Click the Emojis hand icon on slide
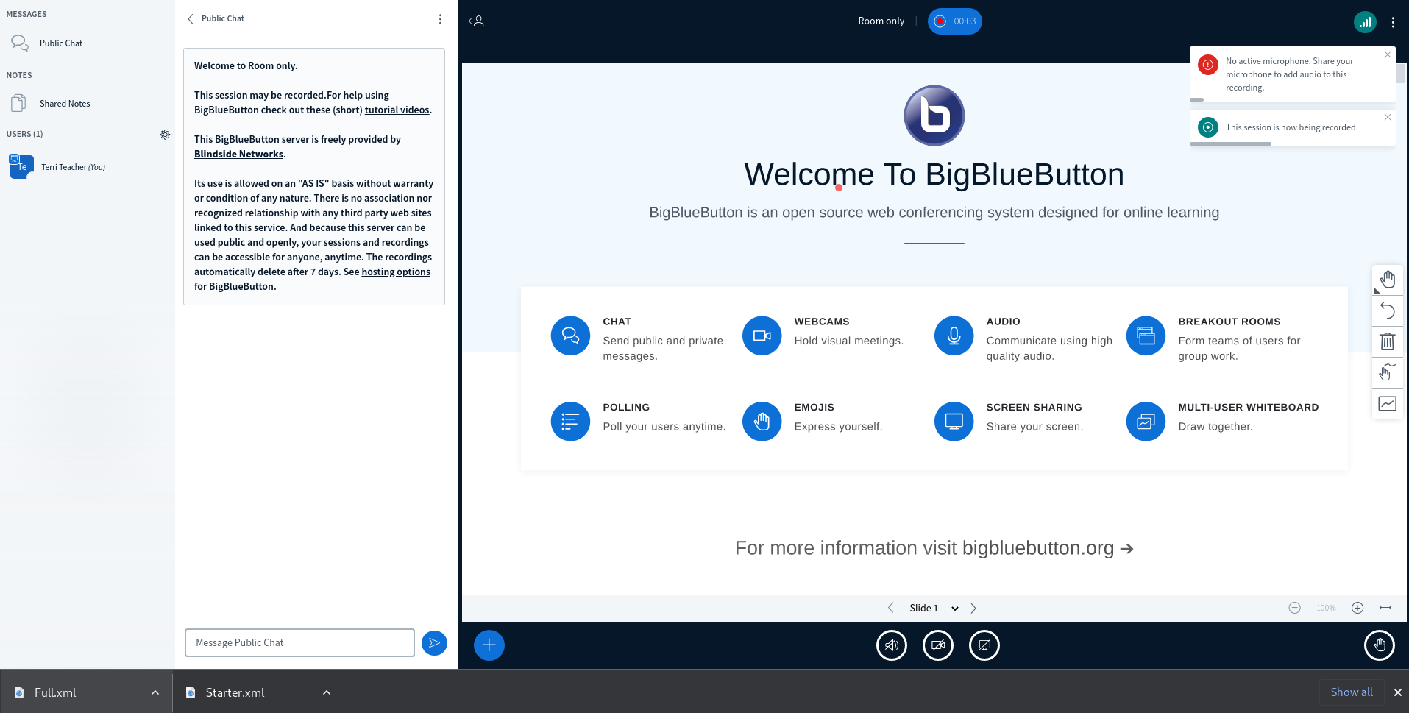1409x713 pixels. [x=762, y=422]
